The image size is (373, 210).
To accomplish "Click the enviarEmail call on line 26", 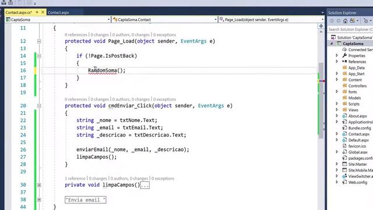I will coord(92,149).
